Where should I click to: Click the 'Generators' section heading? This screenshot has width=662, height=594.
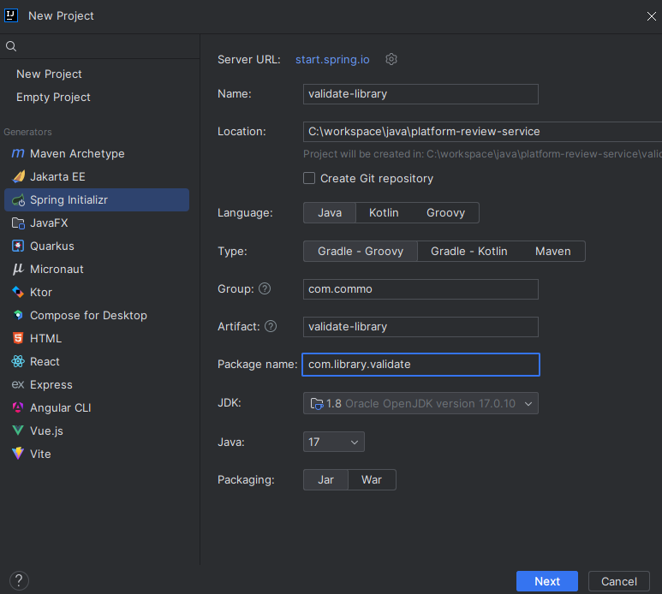click(27, 132)
